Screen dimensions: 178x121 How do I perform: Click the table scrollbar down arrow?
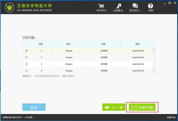154,72
